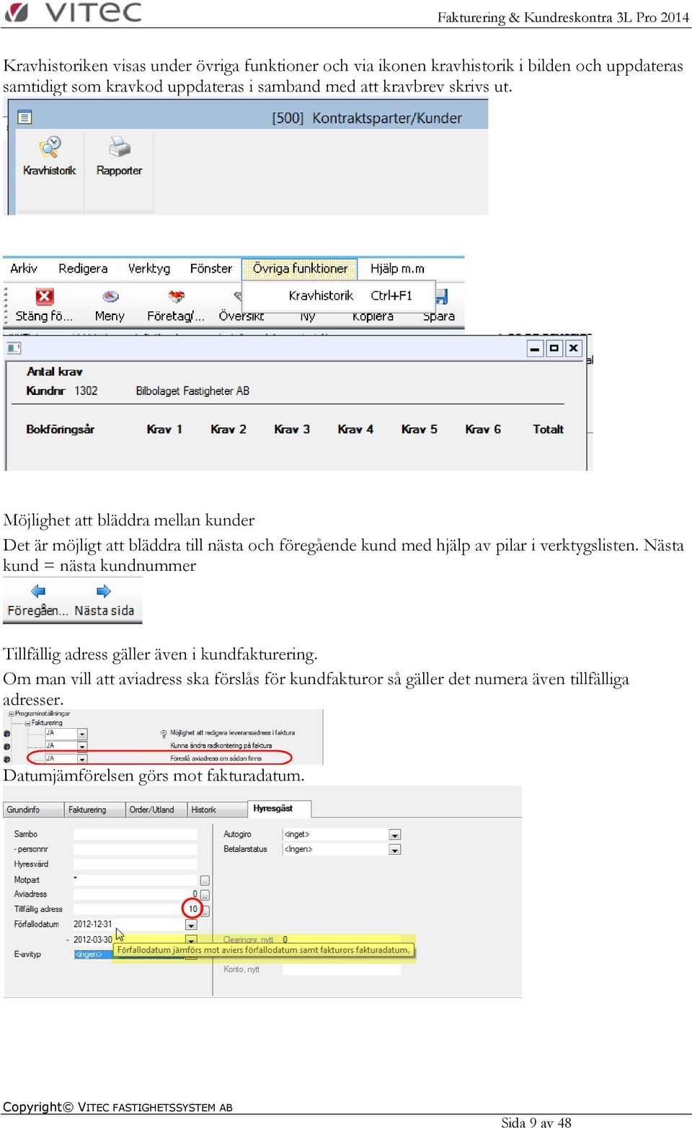Switch to the Order/Utland tab
The width and height of the screenshot is (692, 1128).
tap(156, 809)
